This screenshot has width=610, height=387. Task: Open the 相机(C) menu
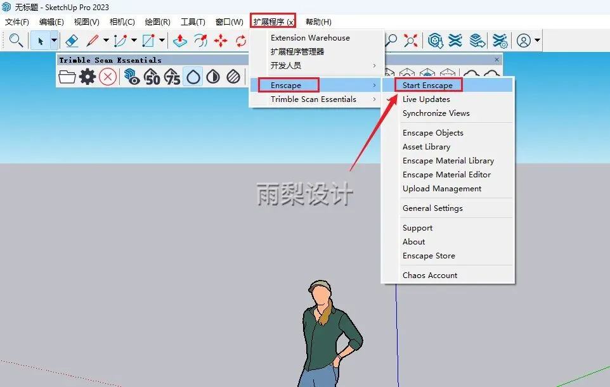[x=122, y=22]
